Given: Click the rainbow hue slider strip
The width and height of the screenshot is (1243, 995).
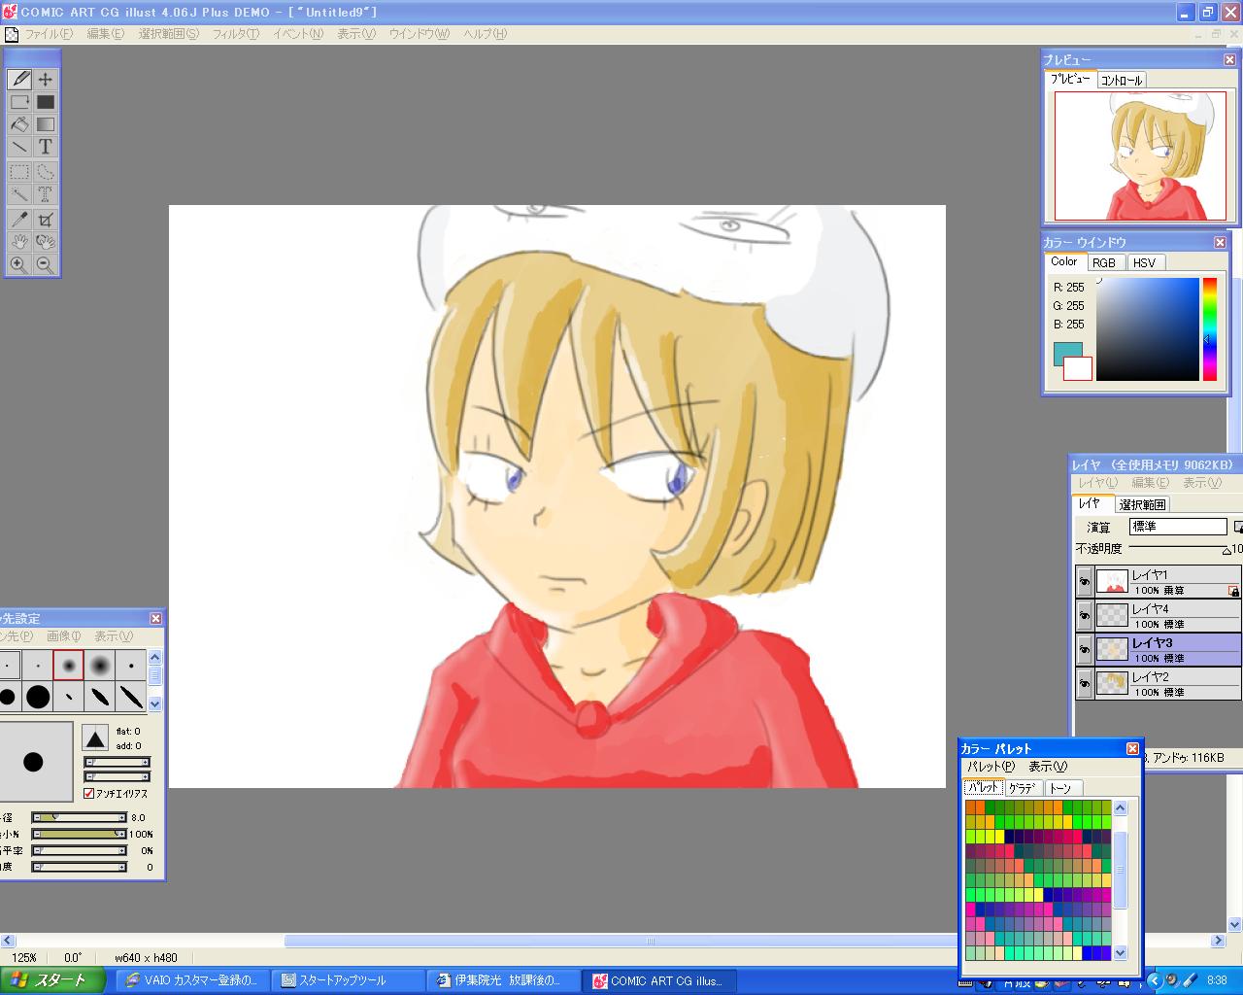Looking at the screenshot, I should pyautogui.click(x=1210, y=329).
